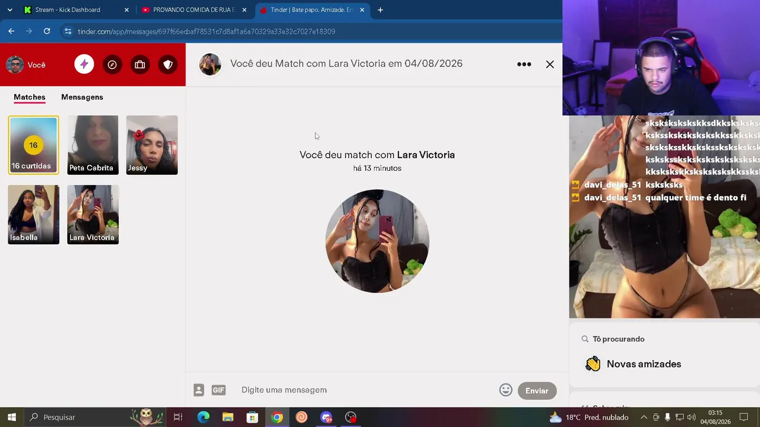View Lara Victoria's large circular match photo
Screen dimensions: 760x427
tap(377, 241)
